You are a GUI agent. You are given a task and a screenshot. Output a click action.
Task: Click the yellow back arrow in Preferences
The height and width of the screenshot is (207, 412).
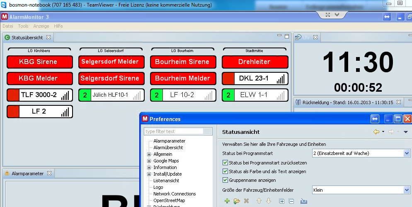[376, 132]
